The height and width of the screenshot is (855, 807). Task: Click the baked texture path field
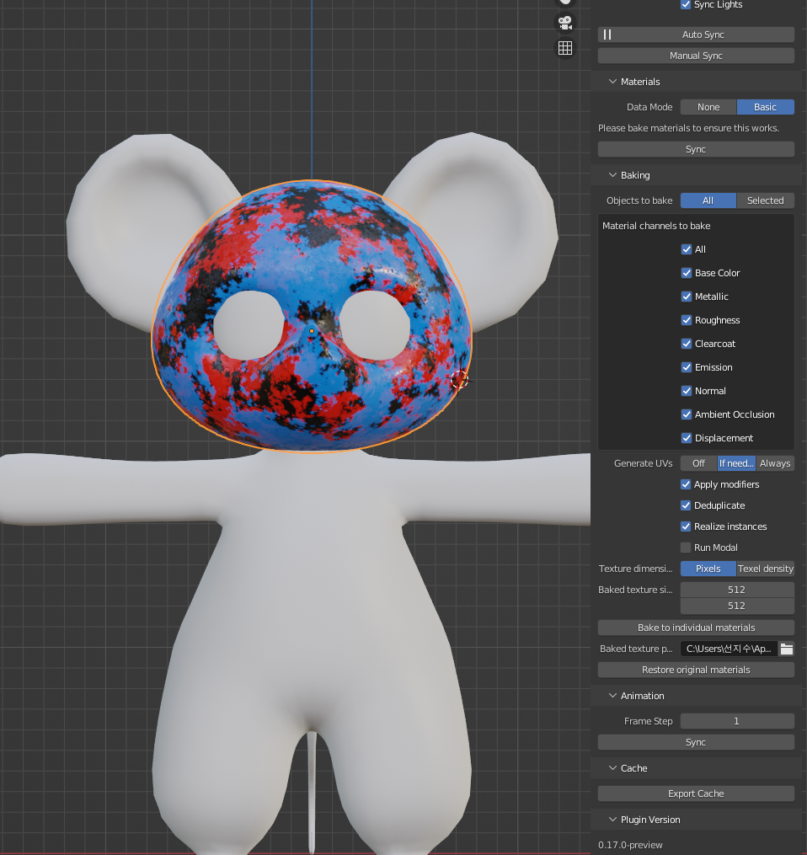(729, 649)
